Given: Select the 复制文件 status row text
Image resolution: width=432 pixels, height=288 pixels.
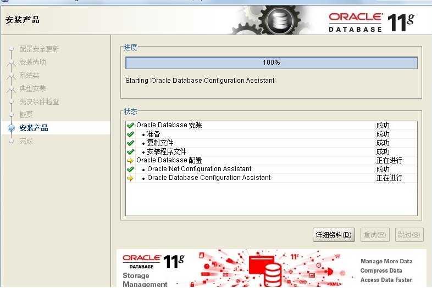Looking at the screenshot, I should coord(160,143).
